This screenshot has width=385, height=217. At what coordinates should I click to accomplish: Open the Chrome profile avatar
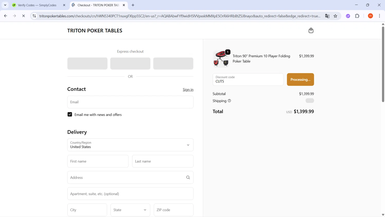[370, 16]
